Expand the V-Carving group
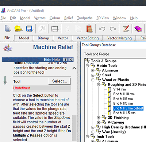 point(99,122)
